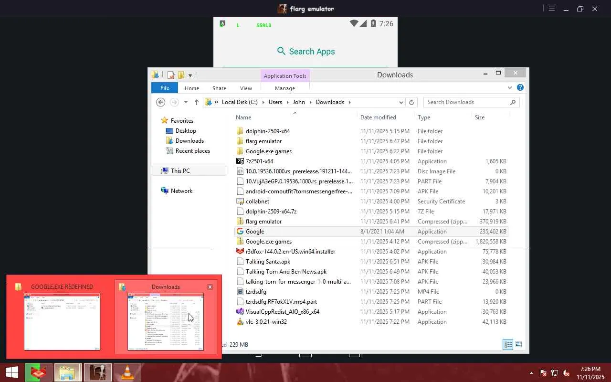Close the Downloads taskbar preview
Viewport: 611px width, 382px height.
(x=210, y=287)
